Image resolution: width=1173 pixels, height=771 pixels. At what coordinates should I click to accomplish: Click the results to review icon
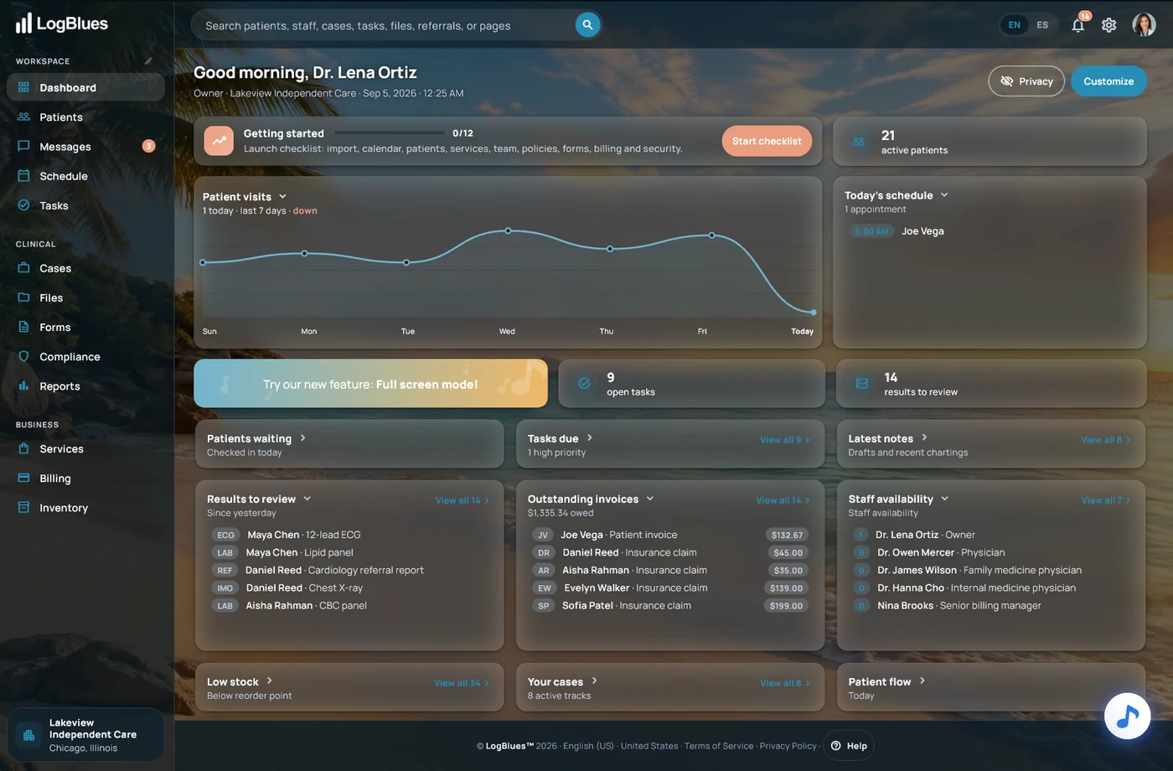coord(862,384)
